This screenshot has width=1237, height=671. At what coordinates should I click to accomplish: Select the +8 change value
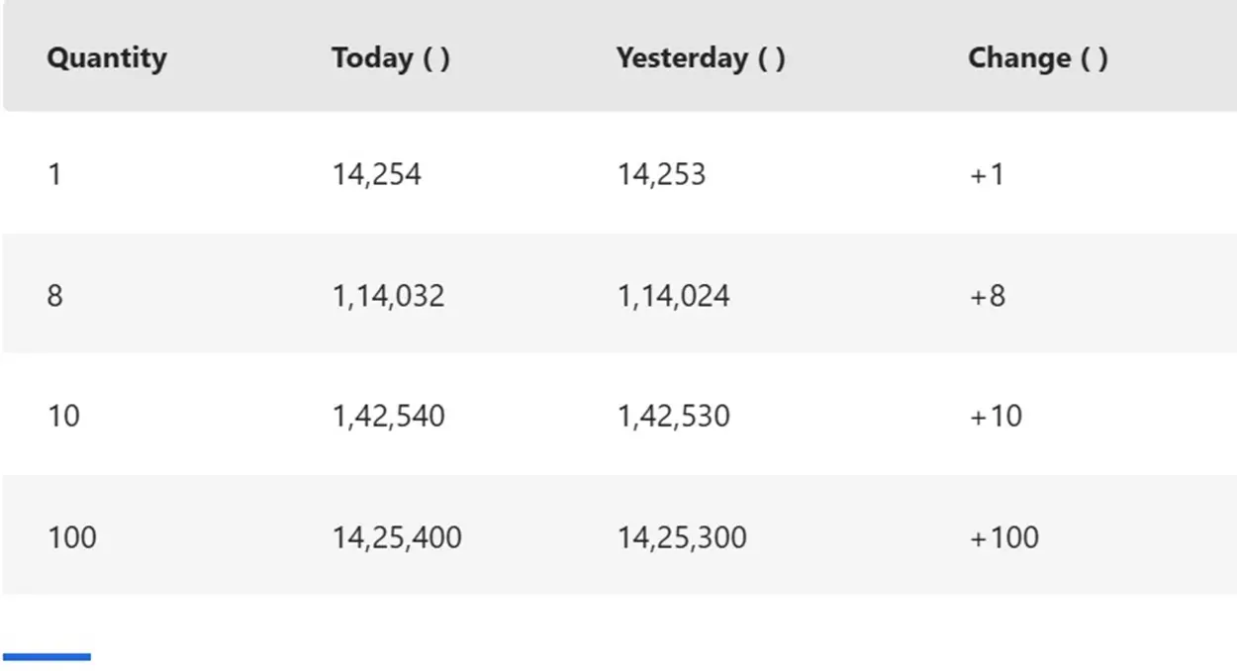(988, 295)
